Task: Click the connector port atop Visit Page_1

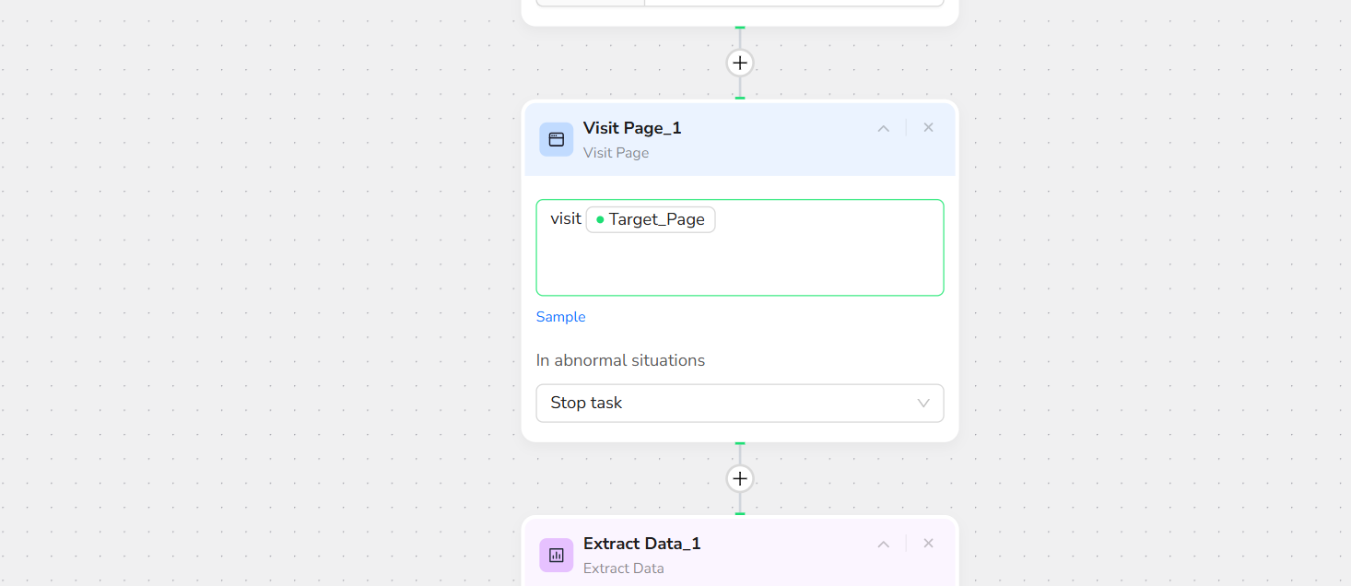Action: 740,98
